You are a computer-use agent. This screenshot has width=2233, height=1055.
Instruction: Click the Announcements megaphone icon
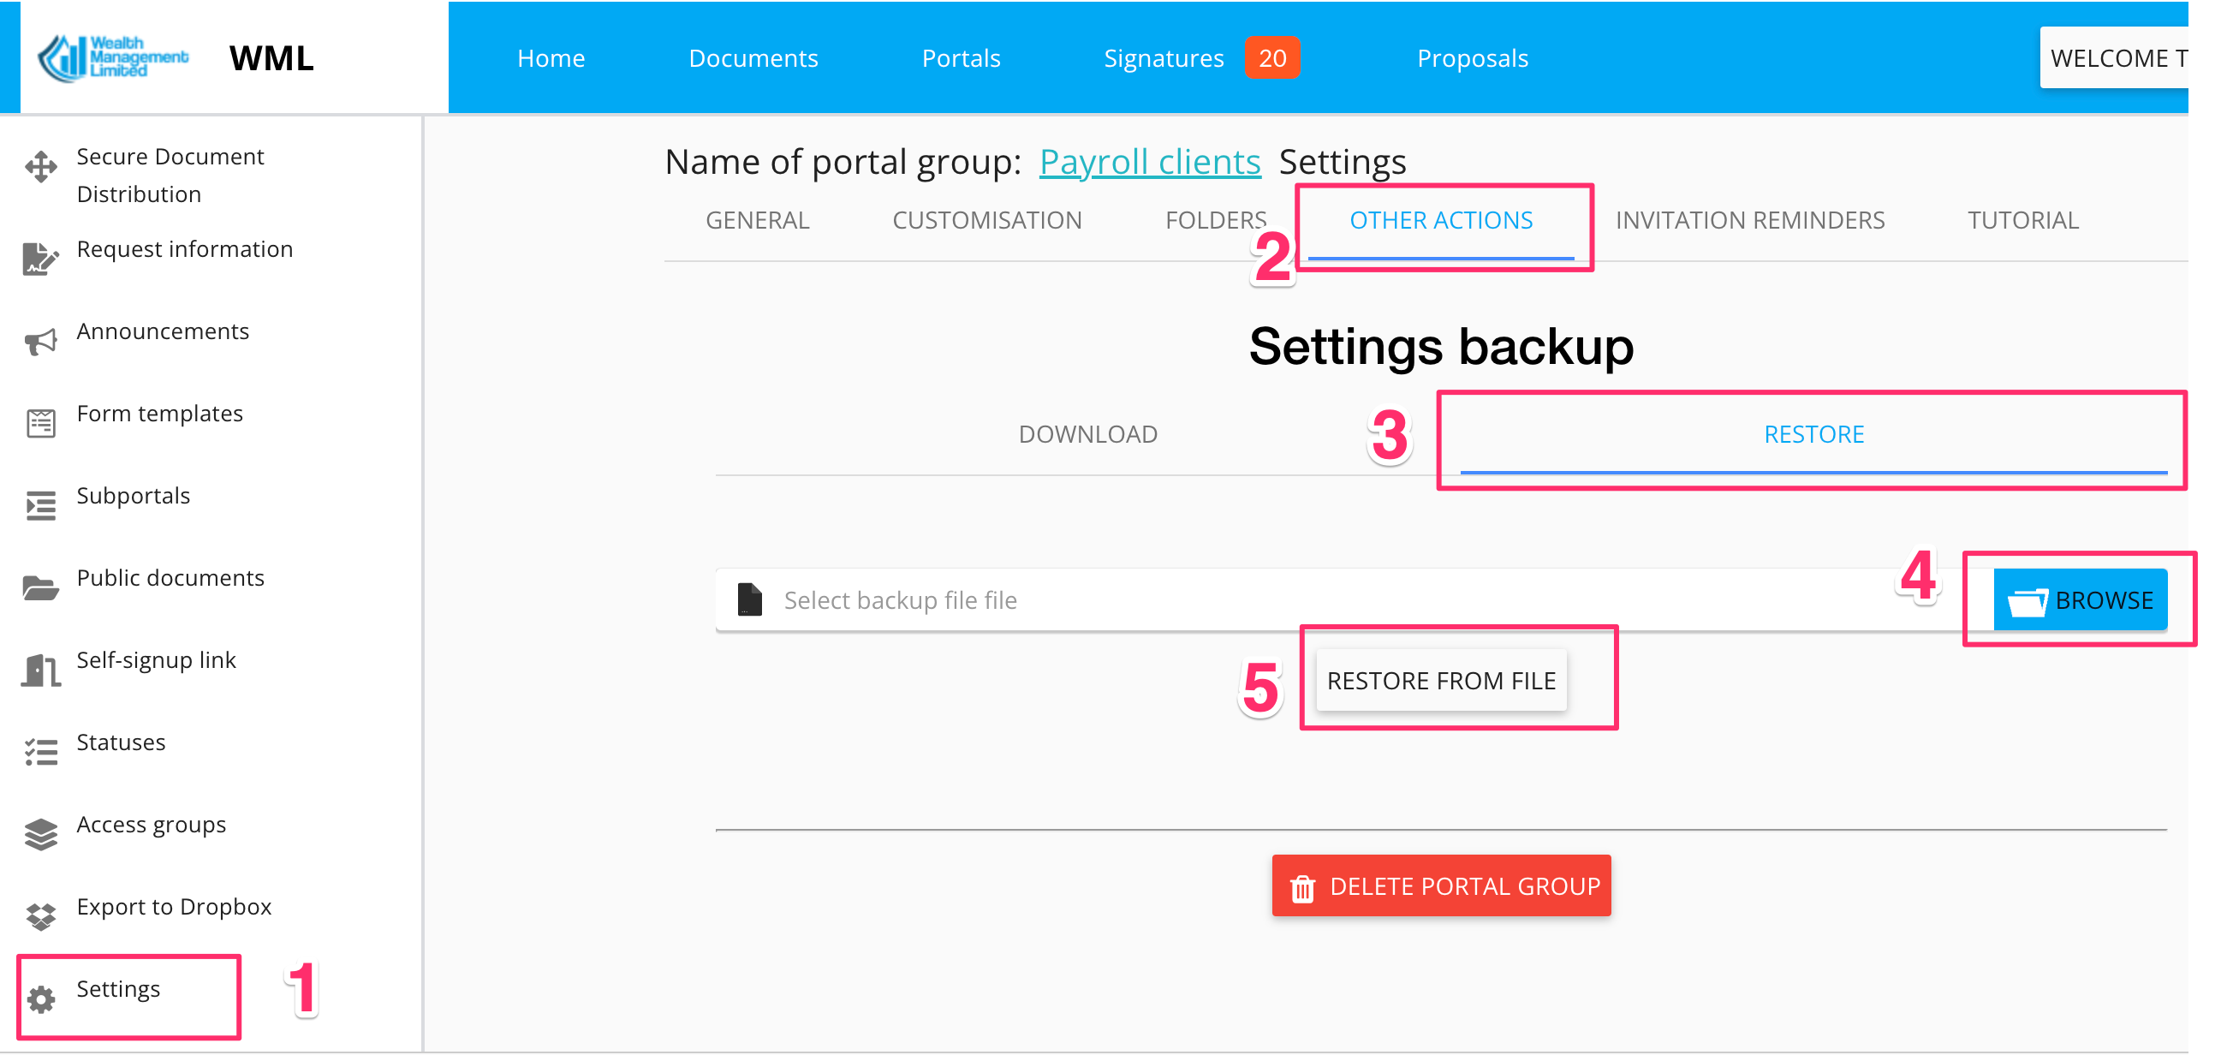(x=41, y=342)
